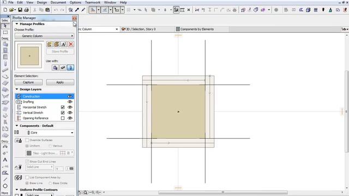
Task: Click the Split scissors toolbar icon
Action: [197, 10]
